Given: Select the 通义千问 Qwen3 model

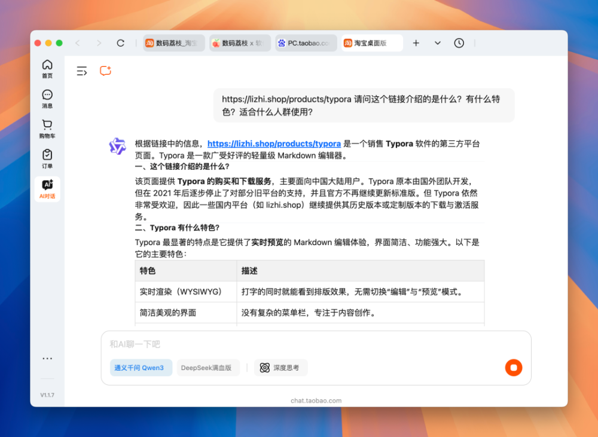Looking at the screenshot, I should pos(141,368).
